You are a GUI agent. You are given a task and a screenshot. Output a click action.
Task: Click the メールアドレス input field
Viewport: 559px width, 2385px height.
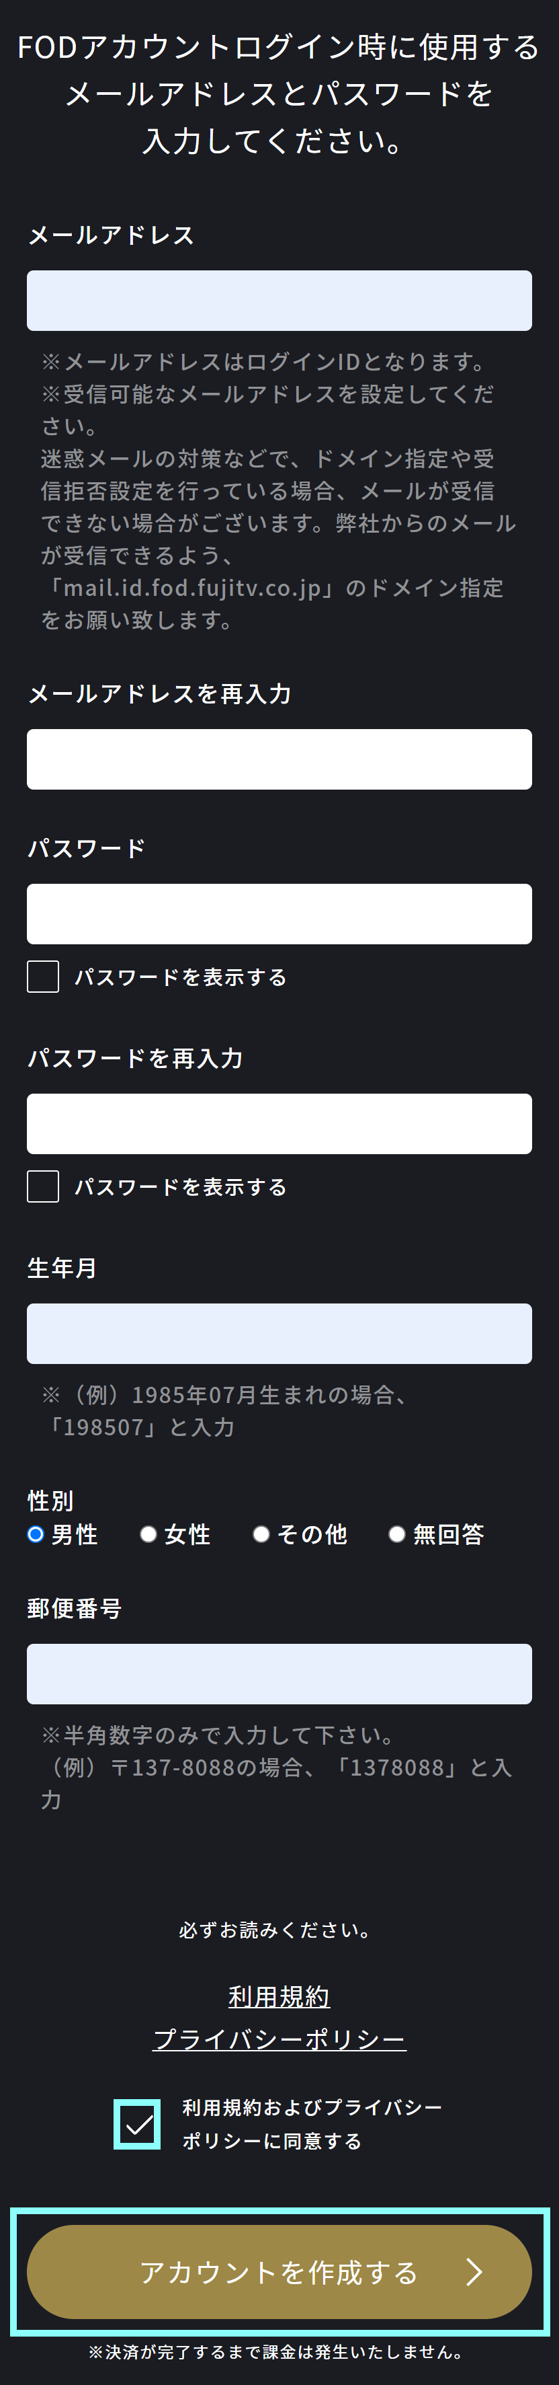[x=279, y=300]
